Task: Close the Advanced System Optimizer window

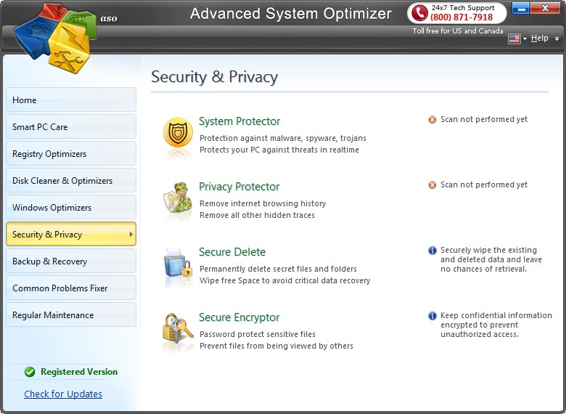Action: (x=545, y=8)
